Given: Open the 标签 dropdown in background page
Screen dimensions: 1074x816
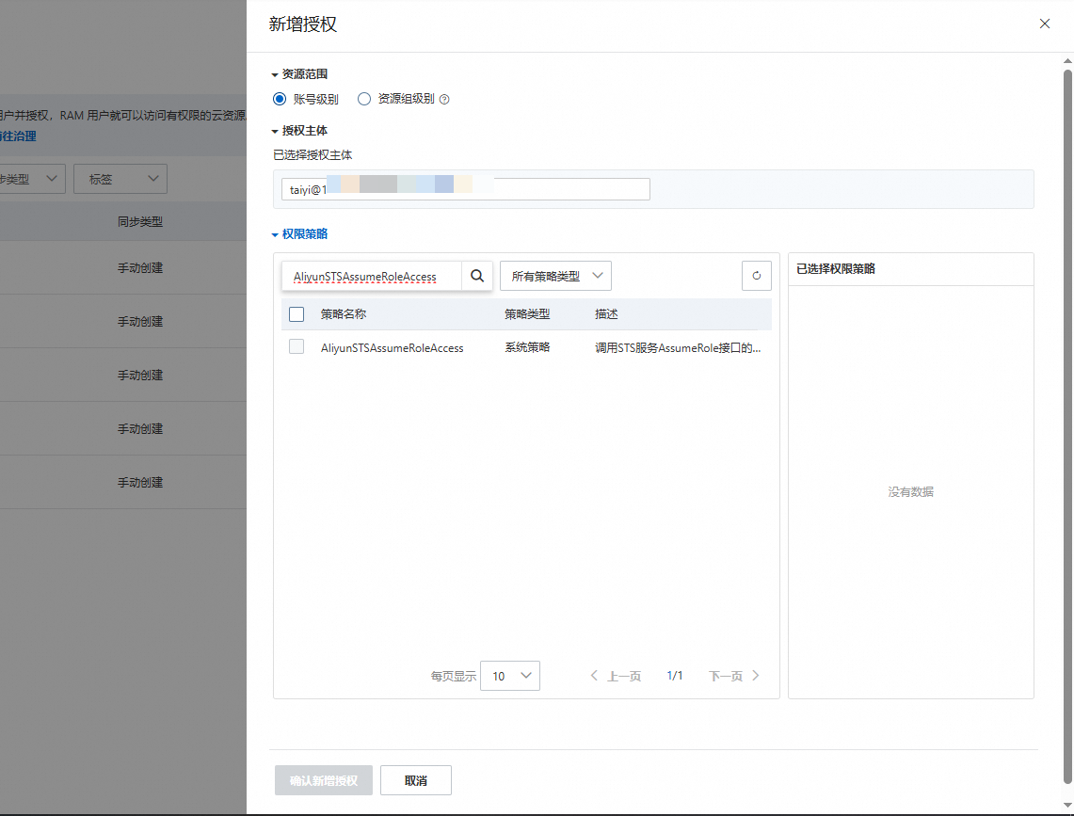Looking at the screenshot, I should coord(120,179).
